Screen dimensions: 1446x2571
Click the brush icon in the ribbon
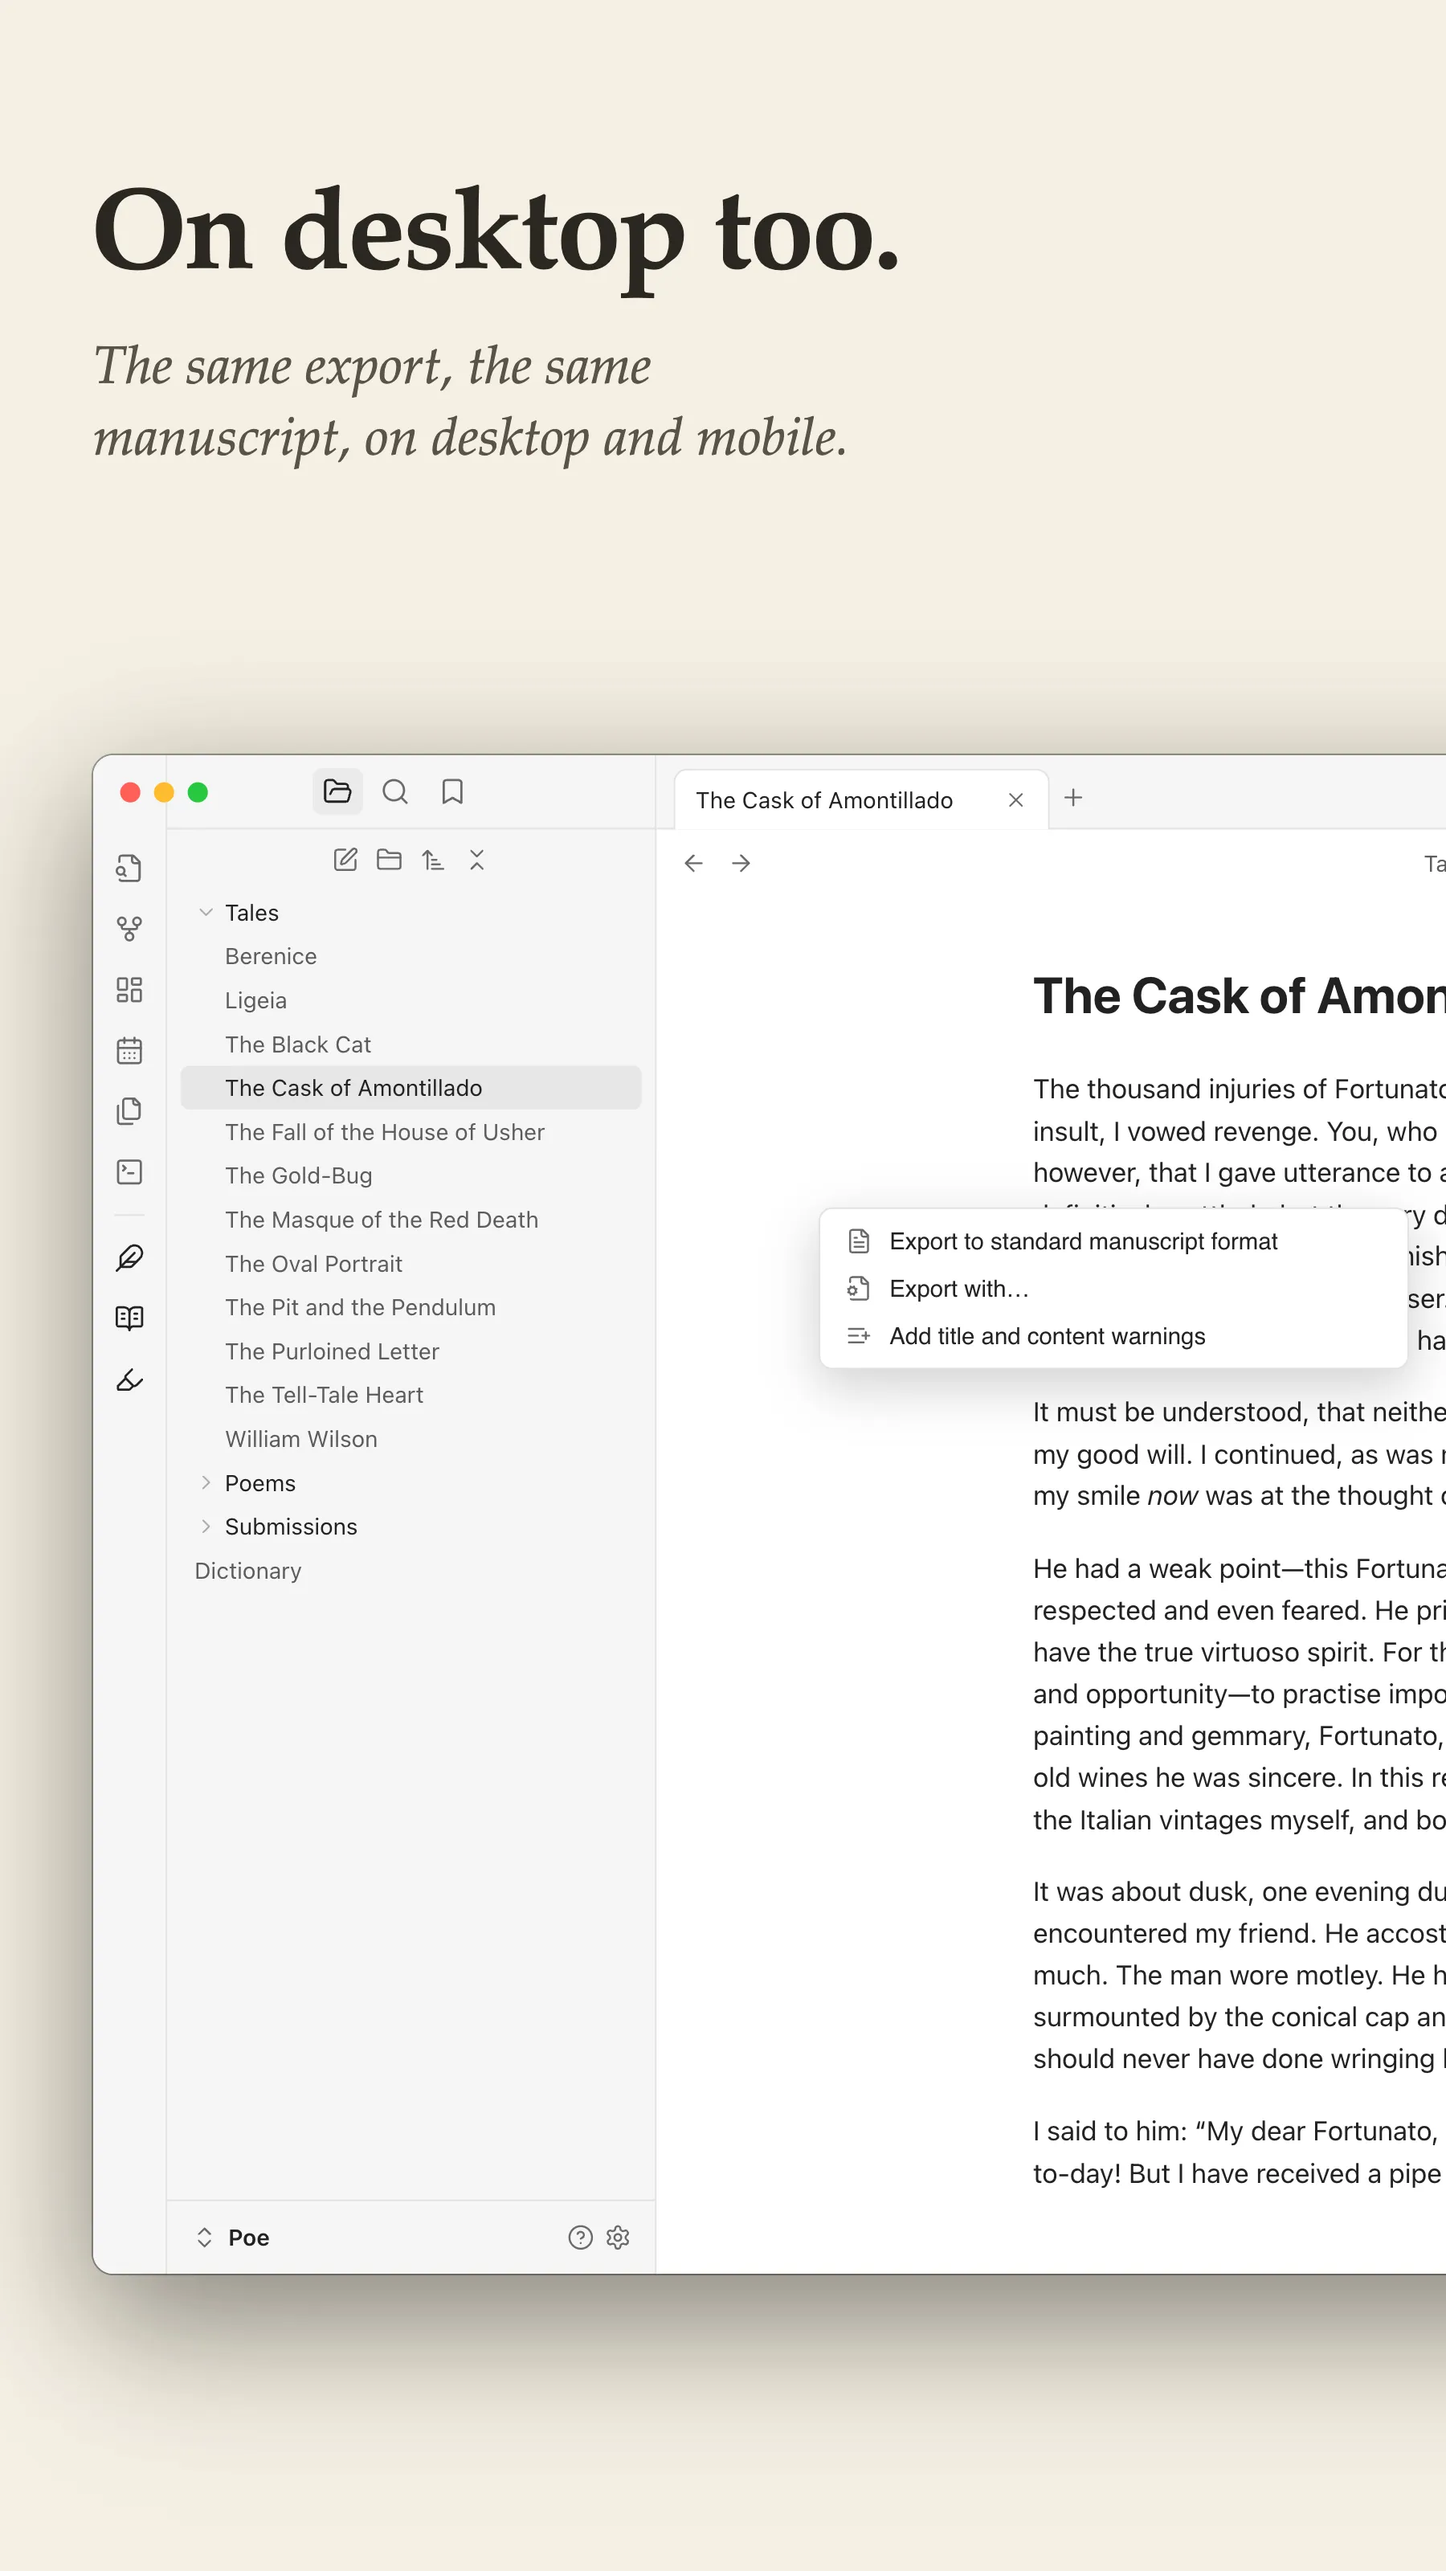[x=129, y=1380]
